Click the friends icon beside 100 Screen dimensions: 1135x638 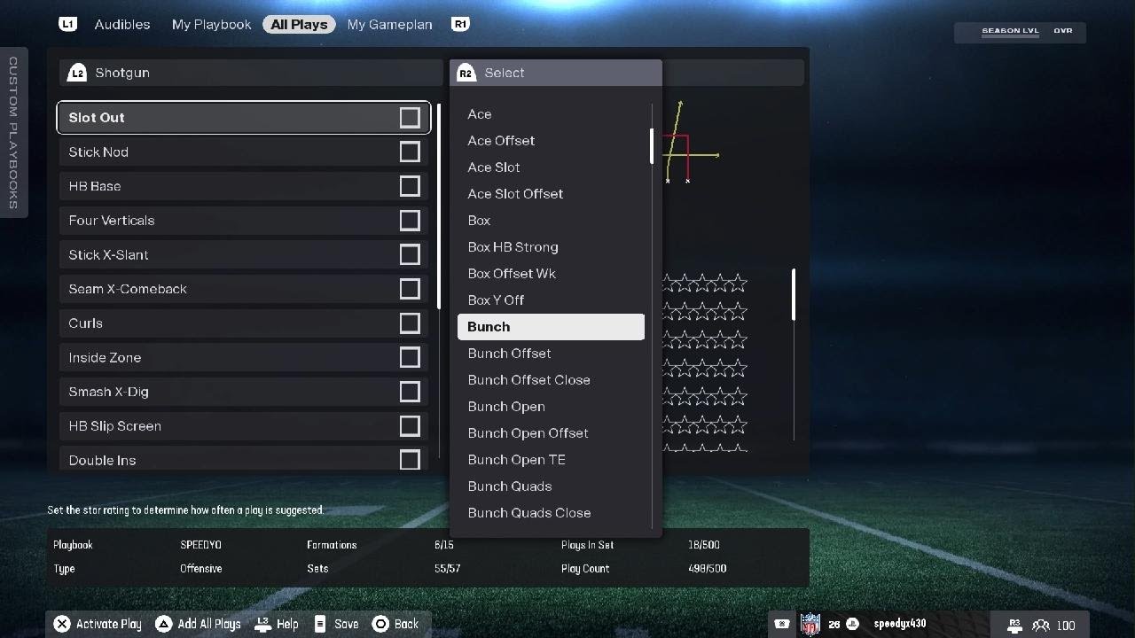pos(1042,626)
